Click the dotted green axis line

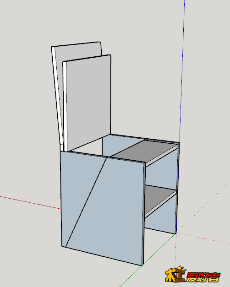click(203, 207)
